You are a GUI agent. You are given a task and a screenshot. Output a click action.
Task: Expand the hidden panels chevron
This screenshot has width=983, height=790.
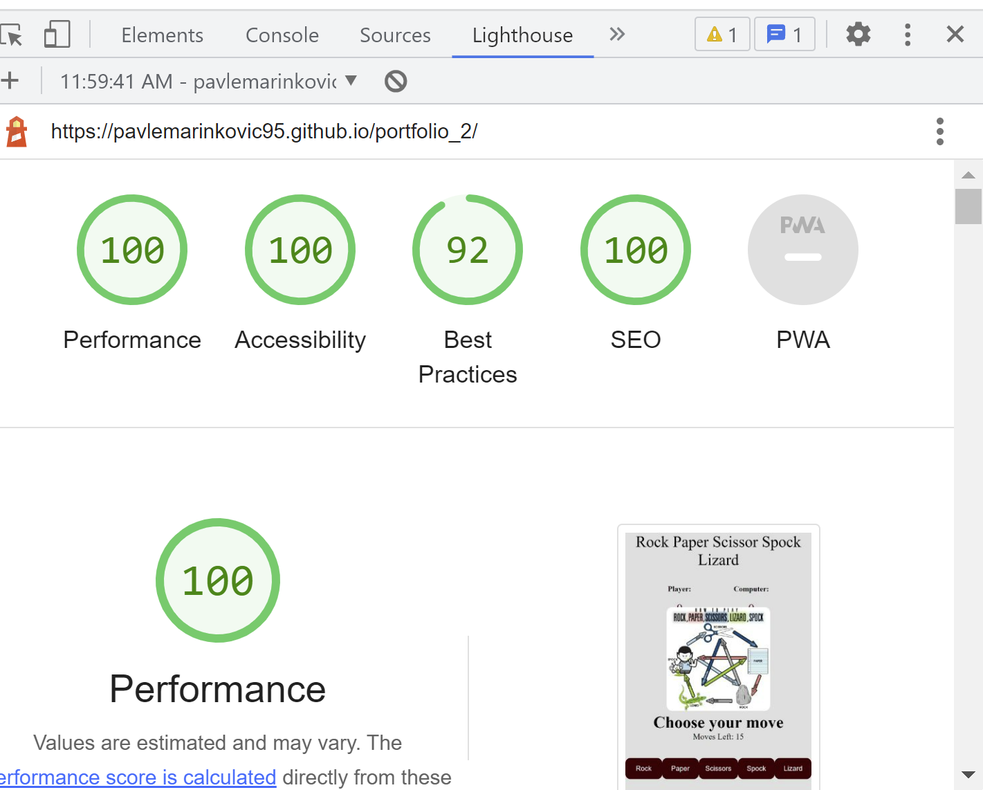(617, 34)
